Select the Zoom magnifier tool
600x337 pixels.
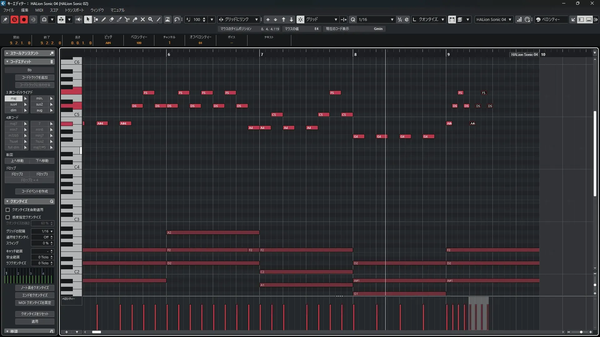pyautogui.click(x=150, y=19)
